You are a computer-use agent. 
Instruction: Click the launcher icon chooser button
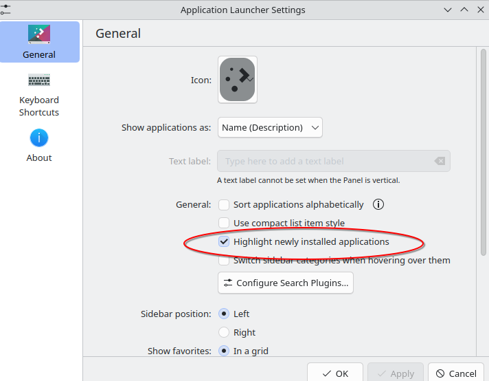point(238,80)
